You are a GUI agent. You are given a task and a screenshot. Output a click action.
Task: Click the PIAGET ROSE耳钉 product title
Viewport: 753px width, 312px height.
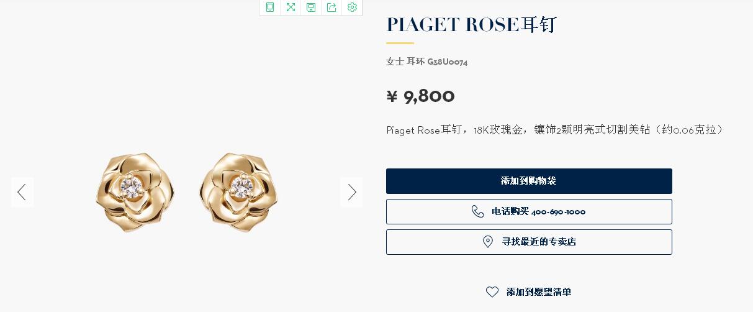point(472,25)
